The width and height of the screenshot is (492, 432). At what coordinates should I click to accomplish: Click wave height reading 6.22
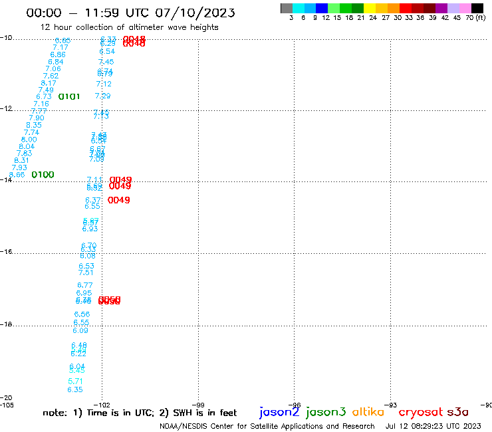[78, 354]
